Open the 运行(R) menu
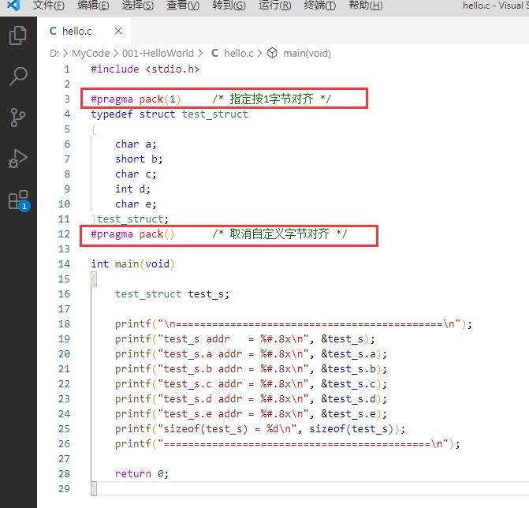This screenshot has height=508, width=529. click(275, 6)
